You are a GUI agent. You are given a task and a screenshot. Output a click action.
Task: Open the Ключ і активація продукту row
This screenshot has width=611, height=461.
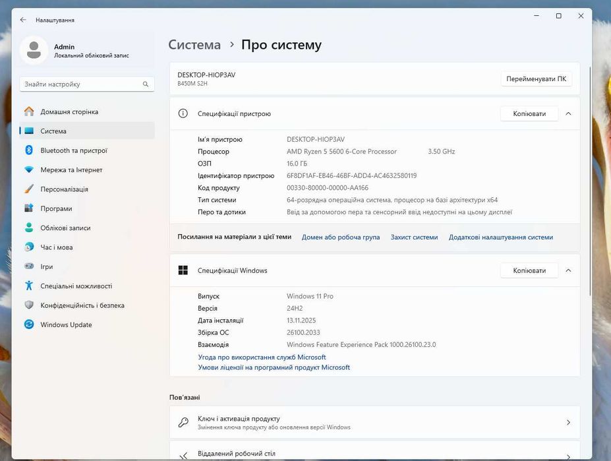(x=374, y=422)
